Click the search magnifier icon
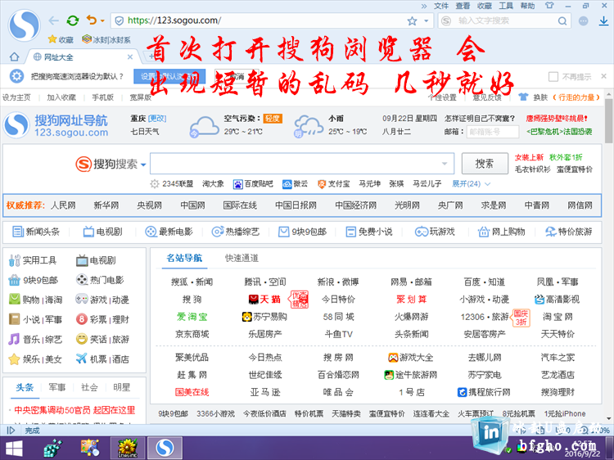 [x=562, y=20]
